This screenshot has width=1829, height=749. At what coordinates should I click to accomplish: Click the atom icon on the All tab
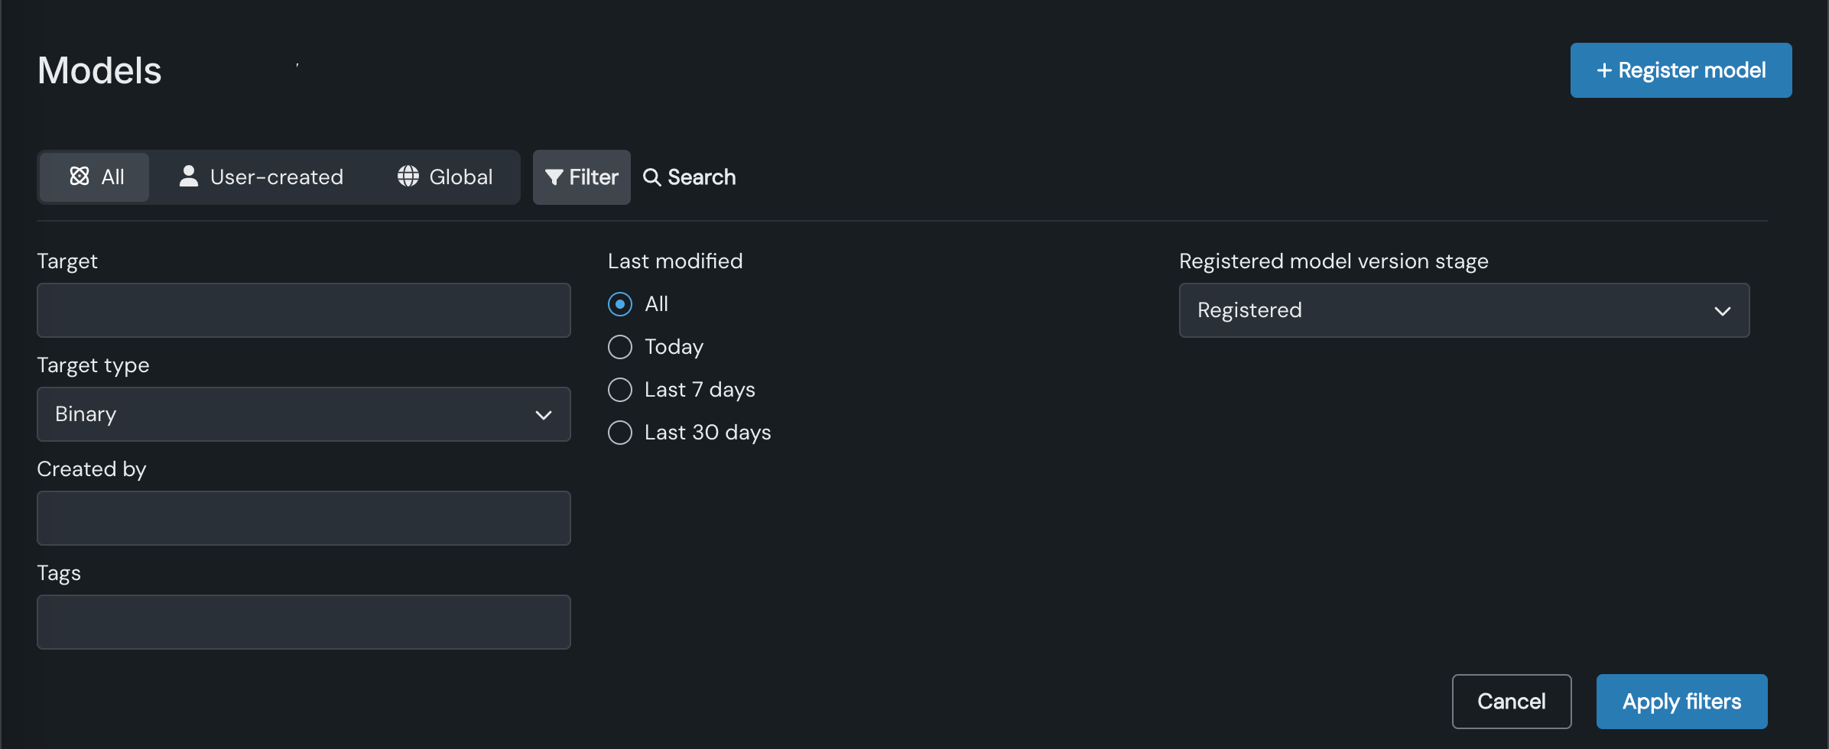[80, 177]
